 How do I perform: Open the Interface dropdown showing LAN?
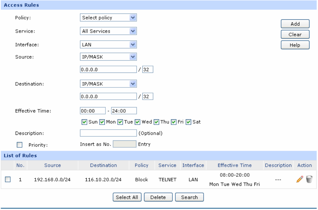[108, 45]
